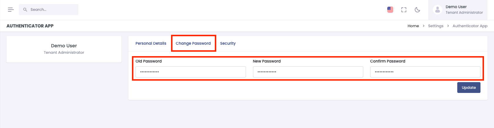Open the US flag language selector

click(390, 10)
